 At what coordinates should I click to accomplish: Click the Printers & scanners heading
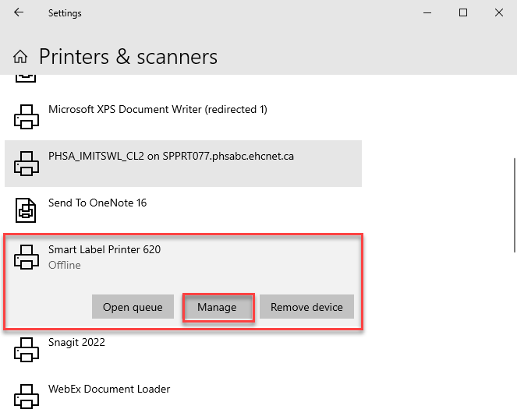tap(128, 57)
